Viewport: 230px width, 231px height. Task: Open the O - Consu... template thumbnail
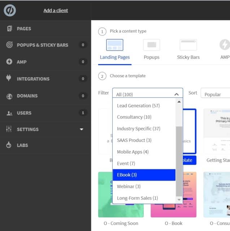tap(217, 195)
